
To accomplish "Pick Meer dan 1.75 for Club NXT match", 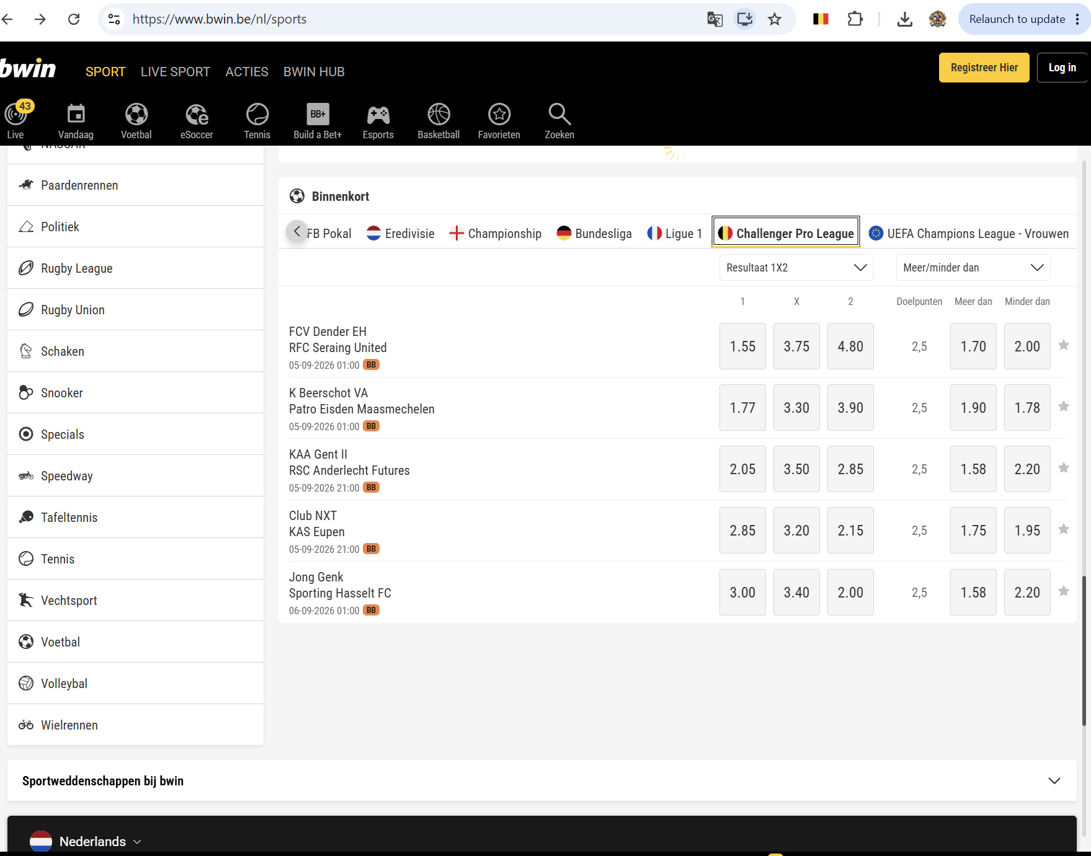I will coord(973,530).
